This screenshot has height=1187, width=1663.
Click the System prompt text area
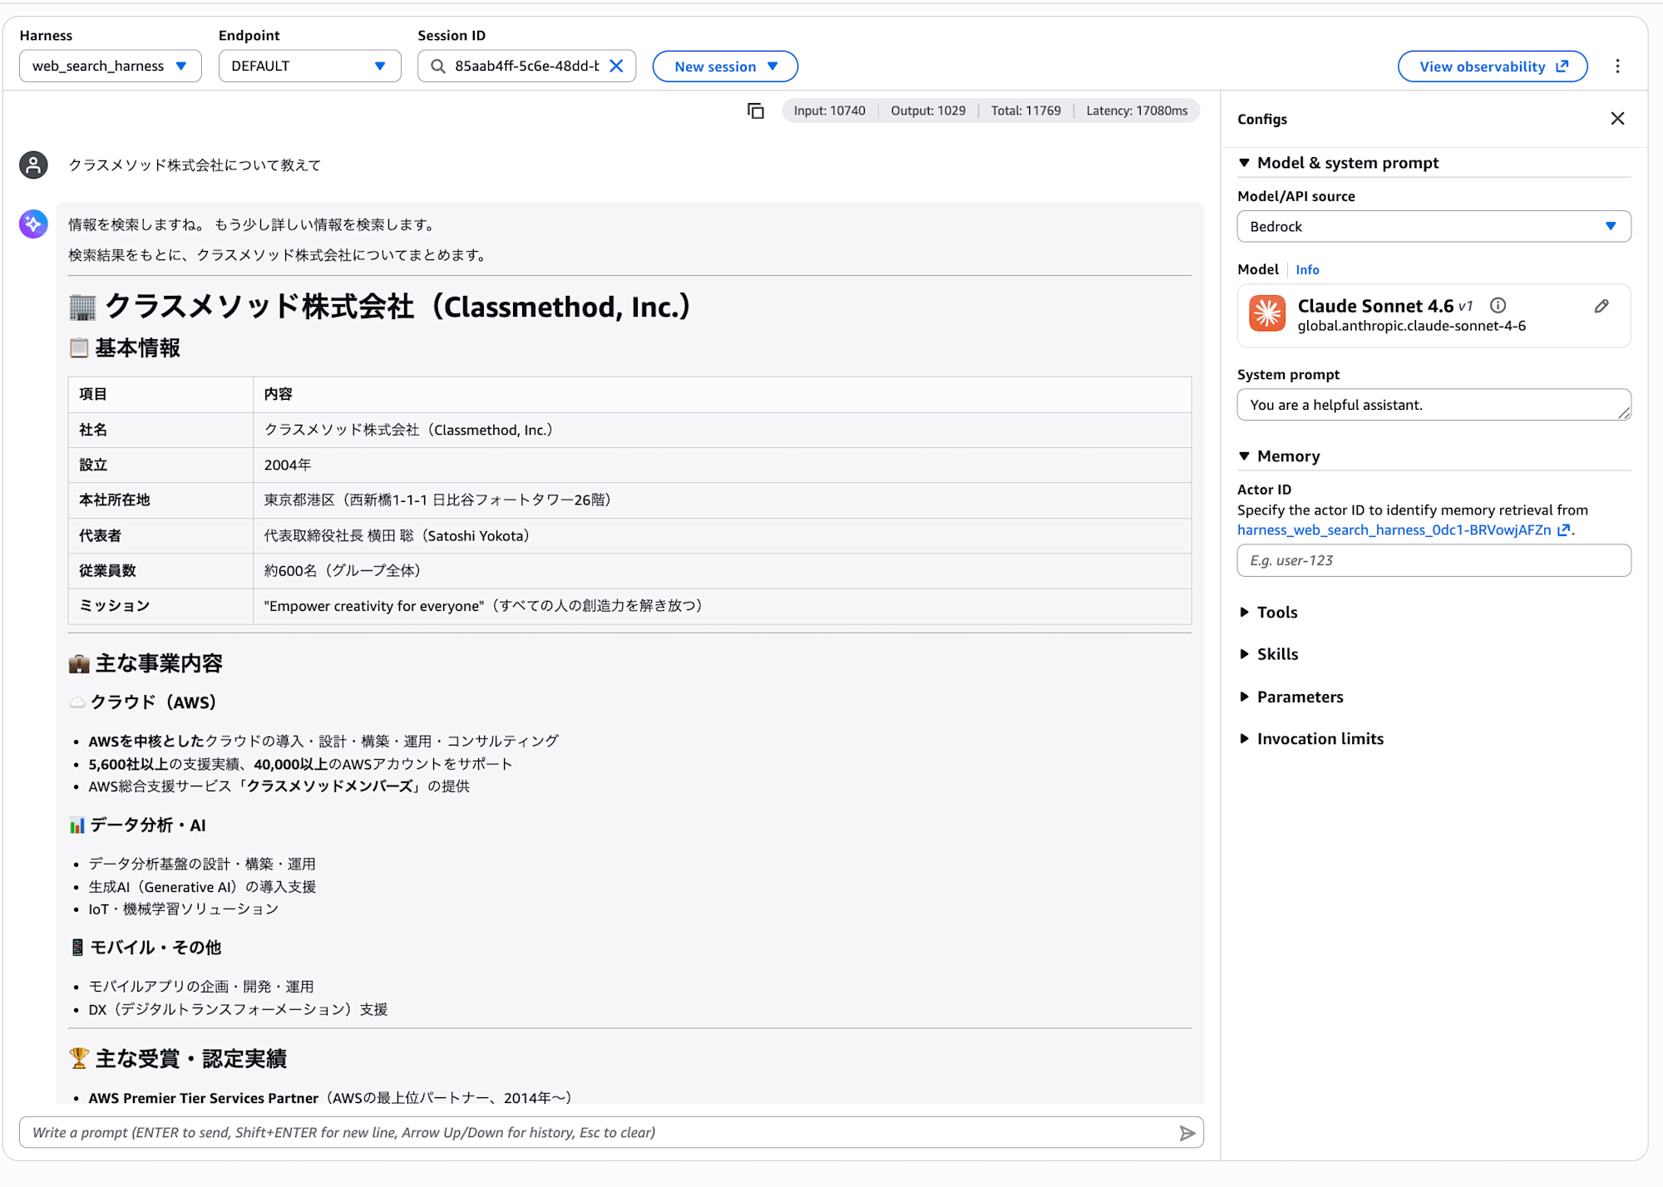[1434, 405]
